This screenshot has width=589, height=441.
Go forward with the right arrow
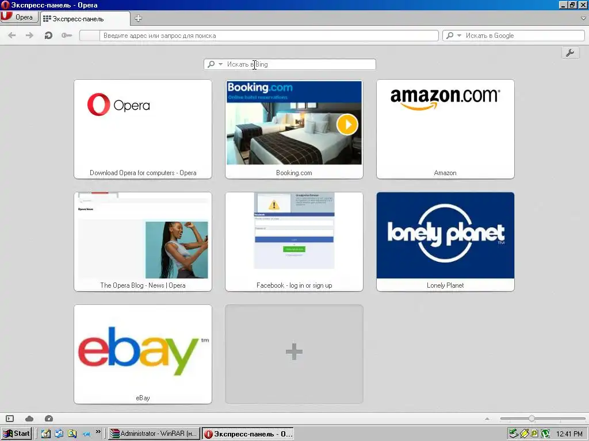(x=29, y=35)
